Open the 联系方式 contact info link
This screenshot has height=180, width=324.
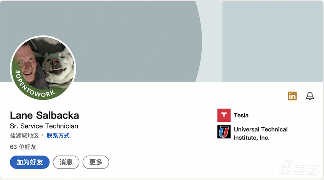click(x=58, y=135)
